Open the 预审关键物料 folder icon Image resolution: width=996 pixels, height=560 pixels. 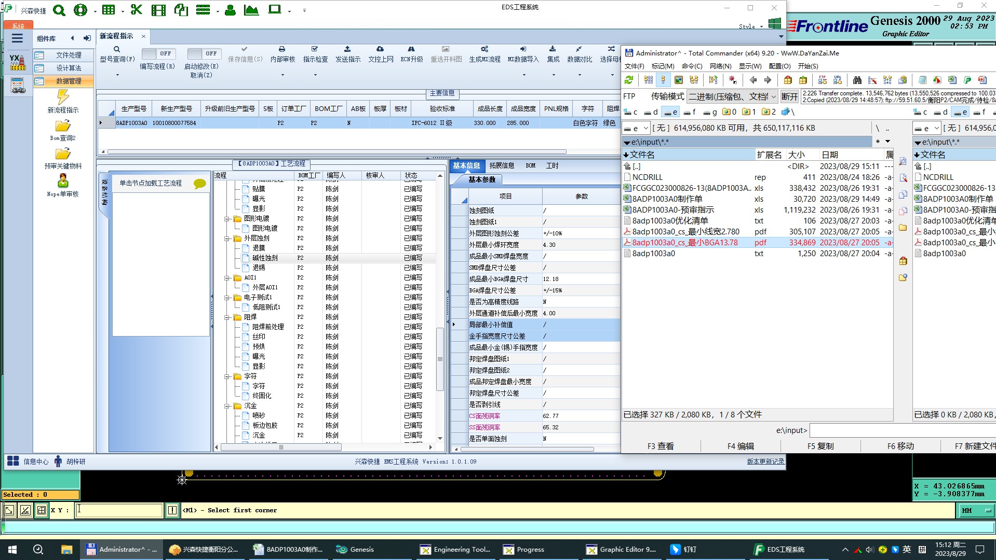[x=63, y=154]
